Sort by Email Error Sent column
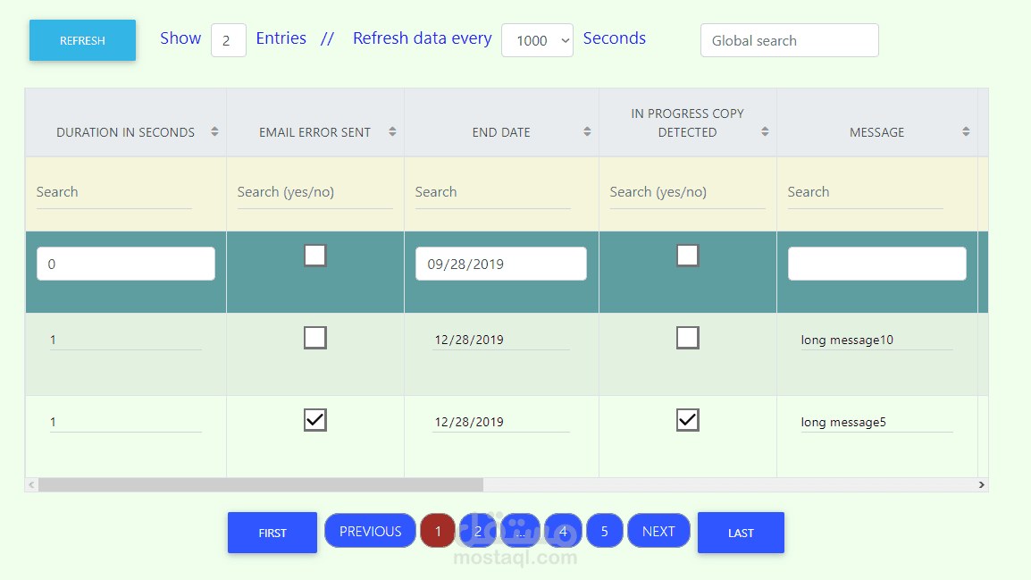Image resolution: width=1031 pixels, height=580 pixels. pos(392,132)
